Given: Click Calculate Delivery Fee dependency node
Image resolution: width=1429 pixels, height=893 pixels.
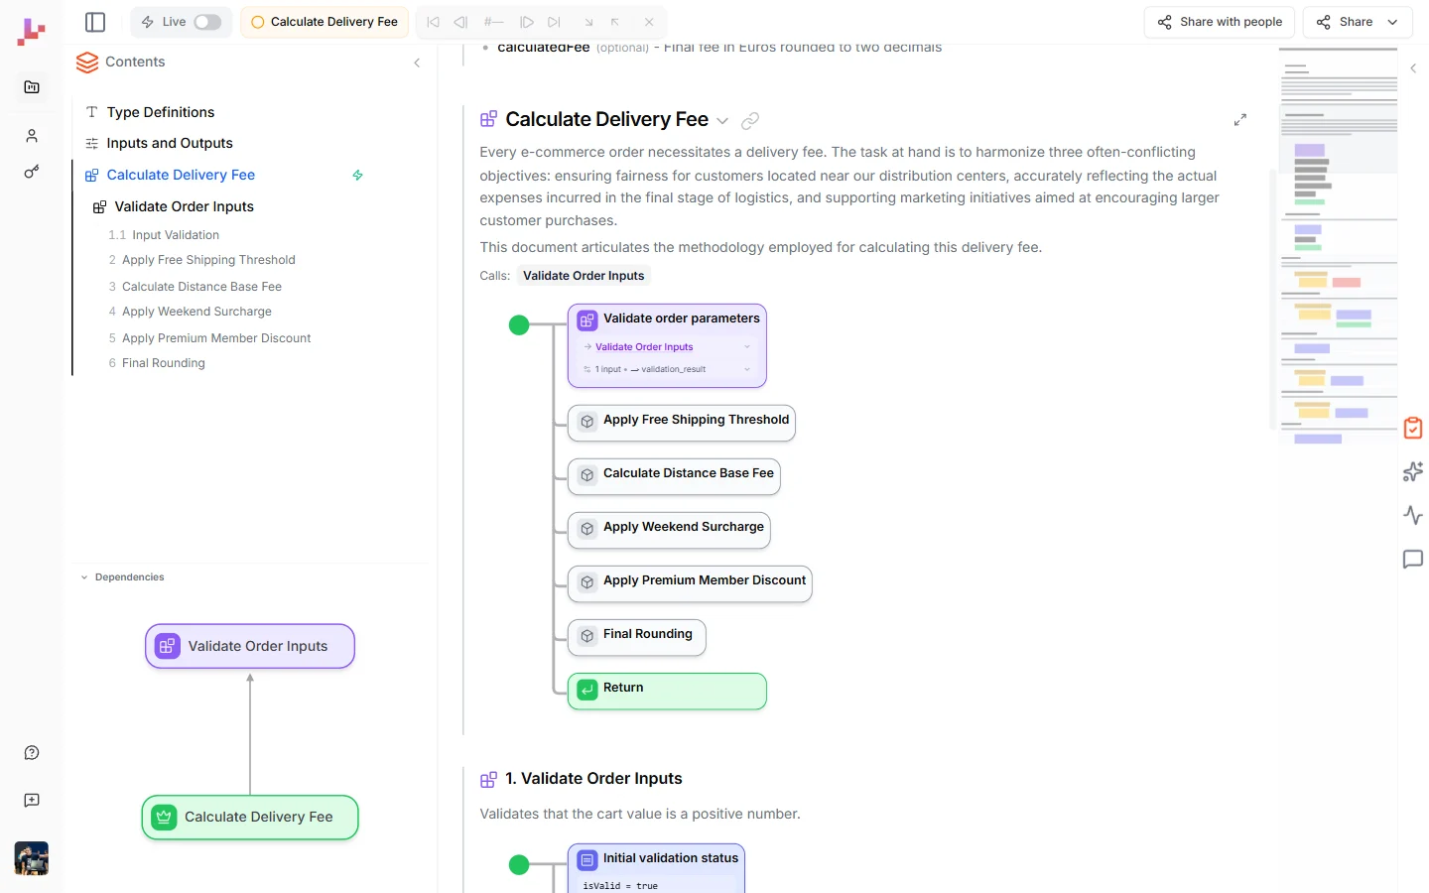Looking at the screenshot, I should [250, 818].
